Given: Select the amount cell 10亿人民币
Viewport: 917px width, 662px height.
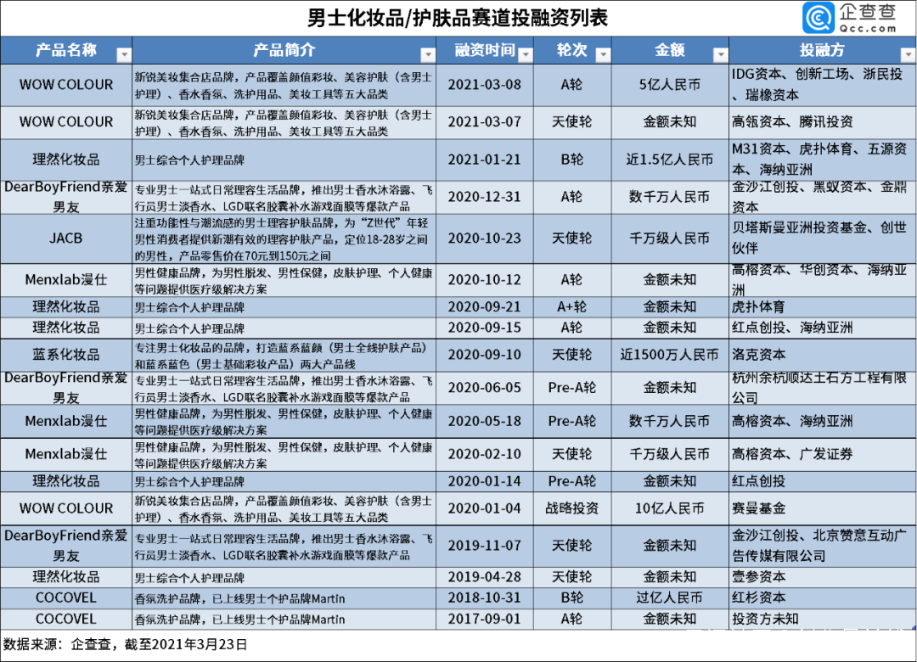Looking at the screenshot, I should [670, 508].
